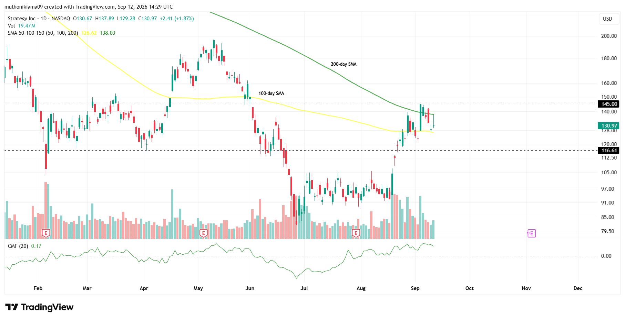Click the 140.00 price axis label

[609, 112]
